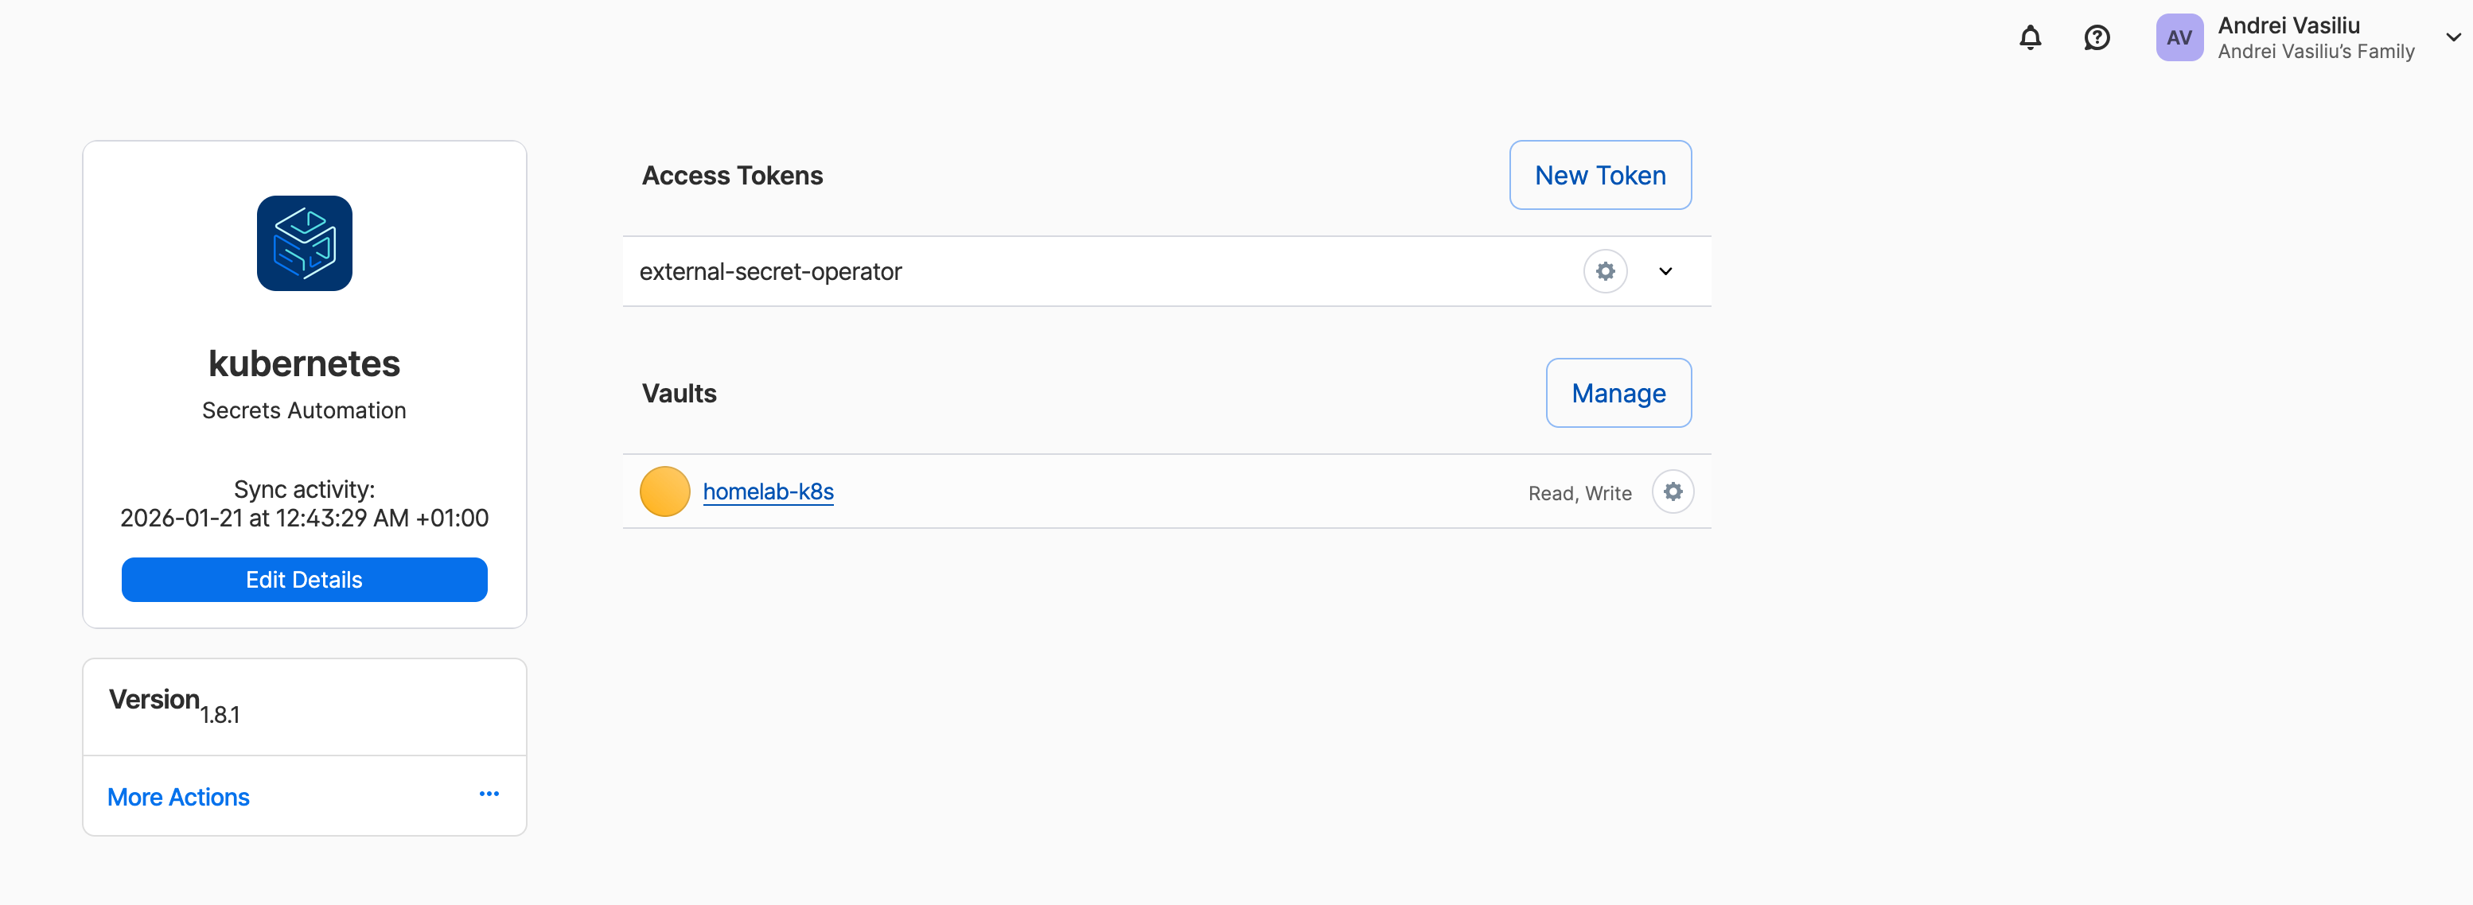Click the Edit Details button
Image resolution: width=2473 pixels, height=905 pixels.
click(x=303, y=579)
